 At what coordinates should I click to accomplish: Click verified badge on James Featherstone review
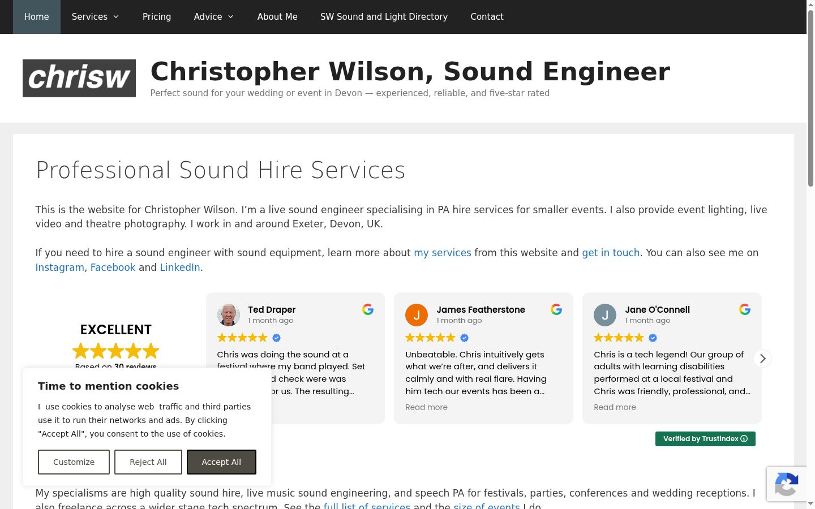point(464,338)
